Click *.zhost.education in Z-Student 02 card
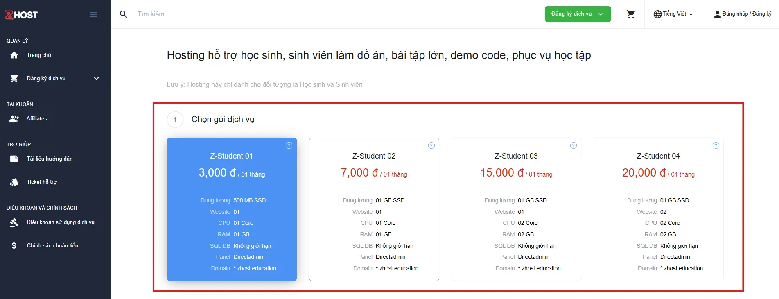The width and height of the screenshot is (779, 299). pos(397,268)
